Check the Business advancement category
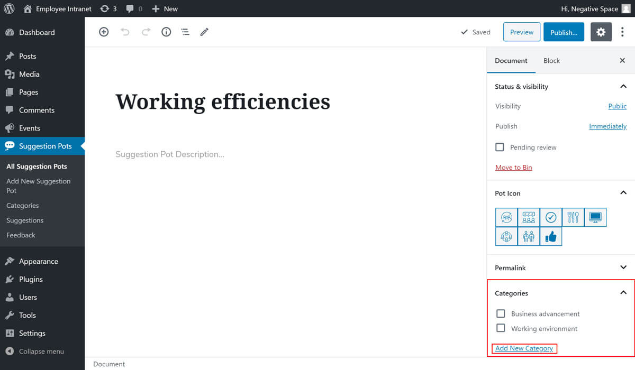This screenshot has width=635, height=370. tap(501, 313)
